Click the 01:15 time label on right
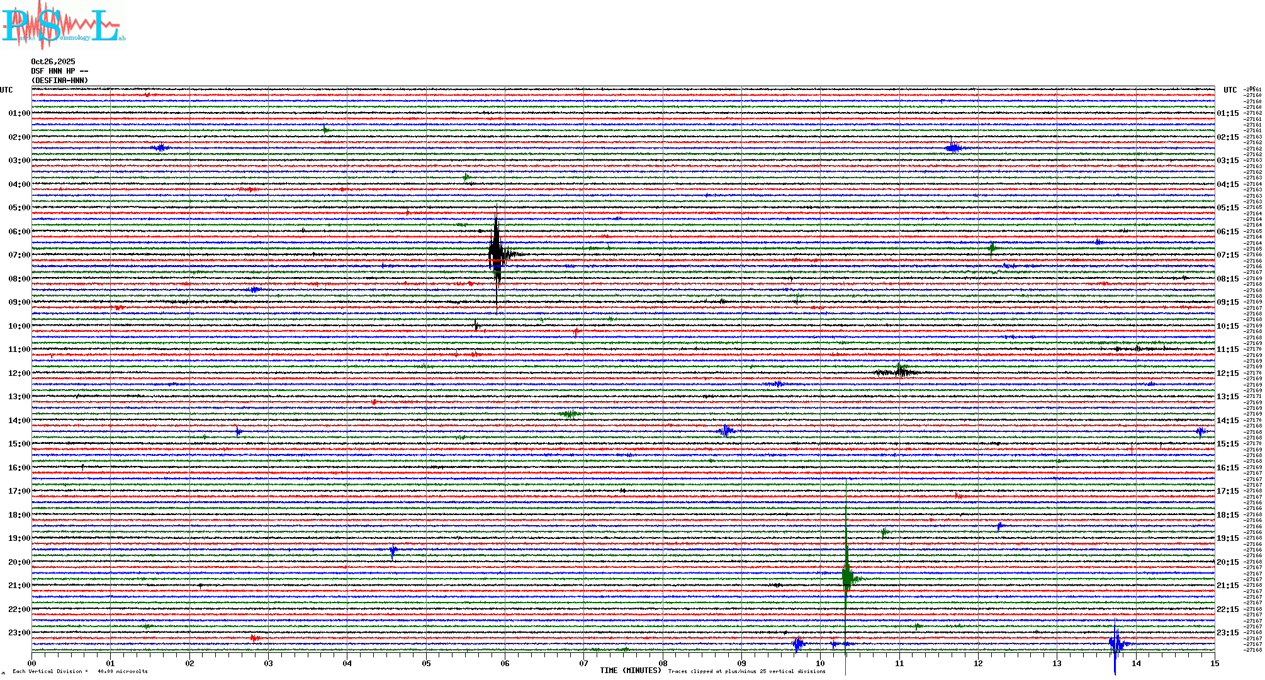 pos(1227,113)
